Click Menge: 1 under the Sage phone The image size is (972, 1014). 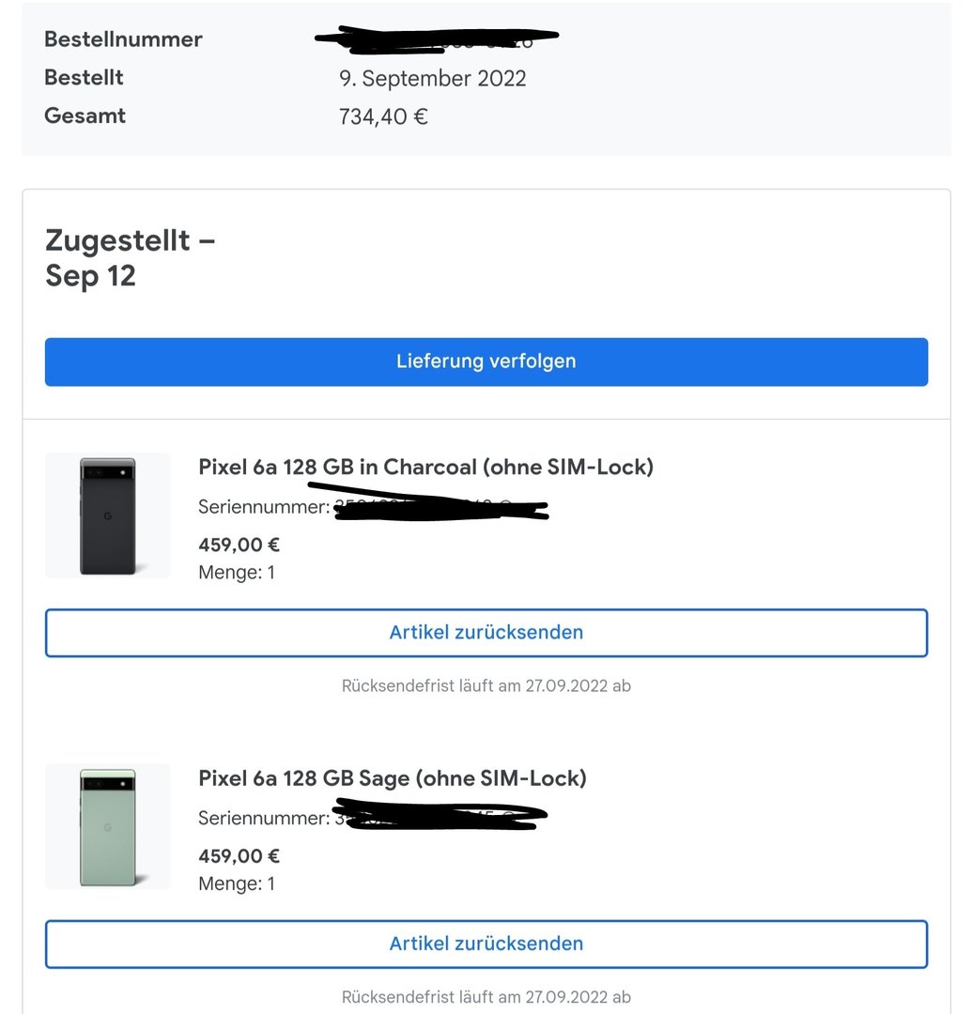237,883
